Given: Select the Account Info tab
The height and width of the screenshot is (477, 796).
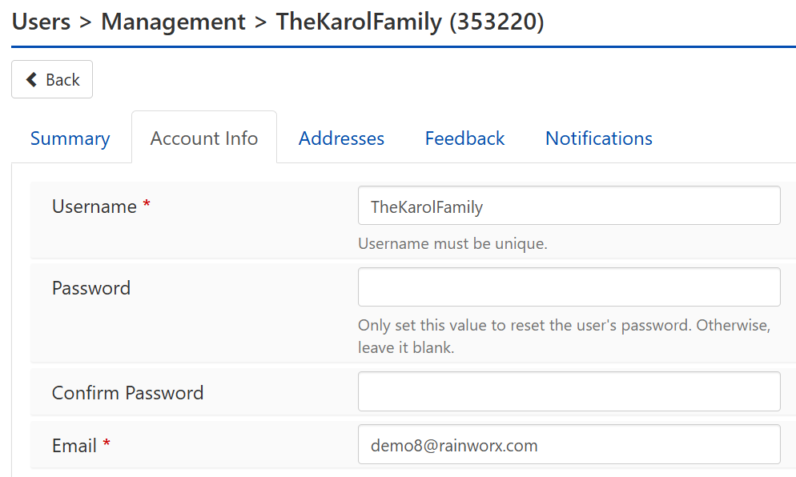Looking at the screenshot, I should click(x=203, y=138).
